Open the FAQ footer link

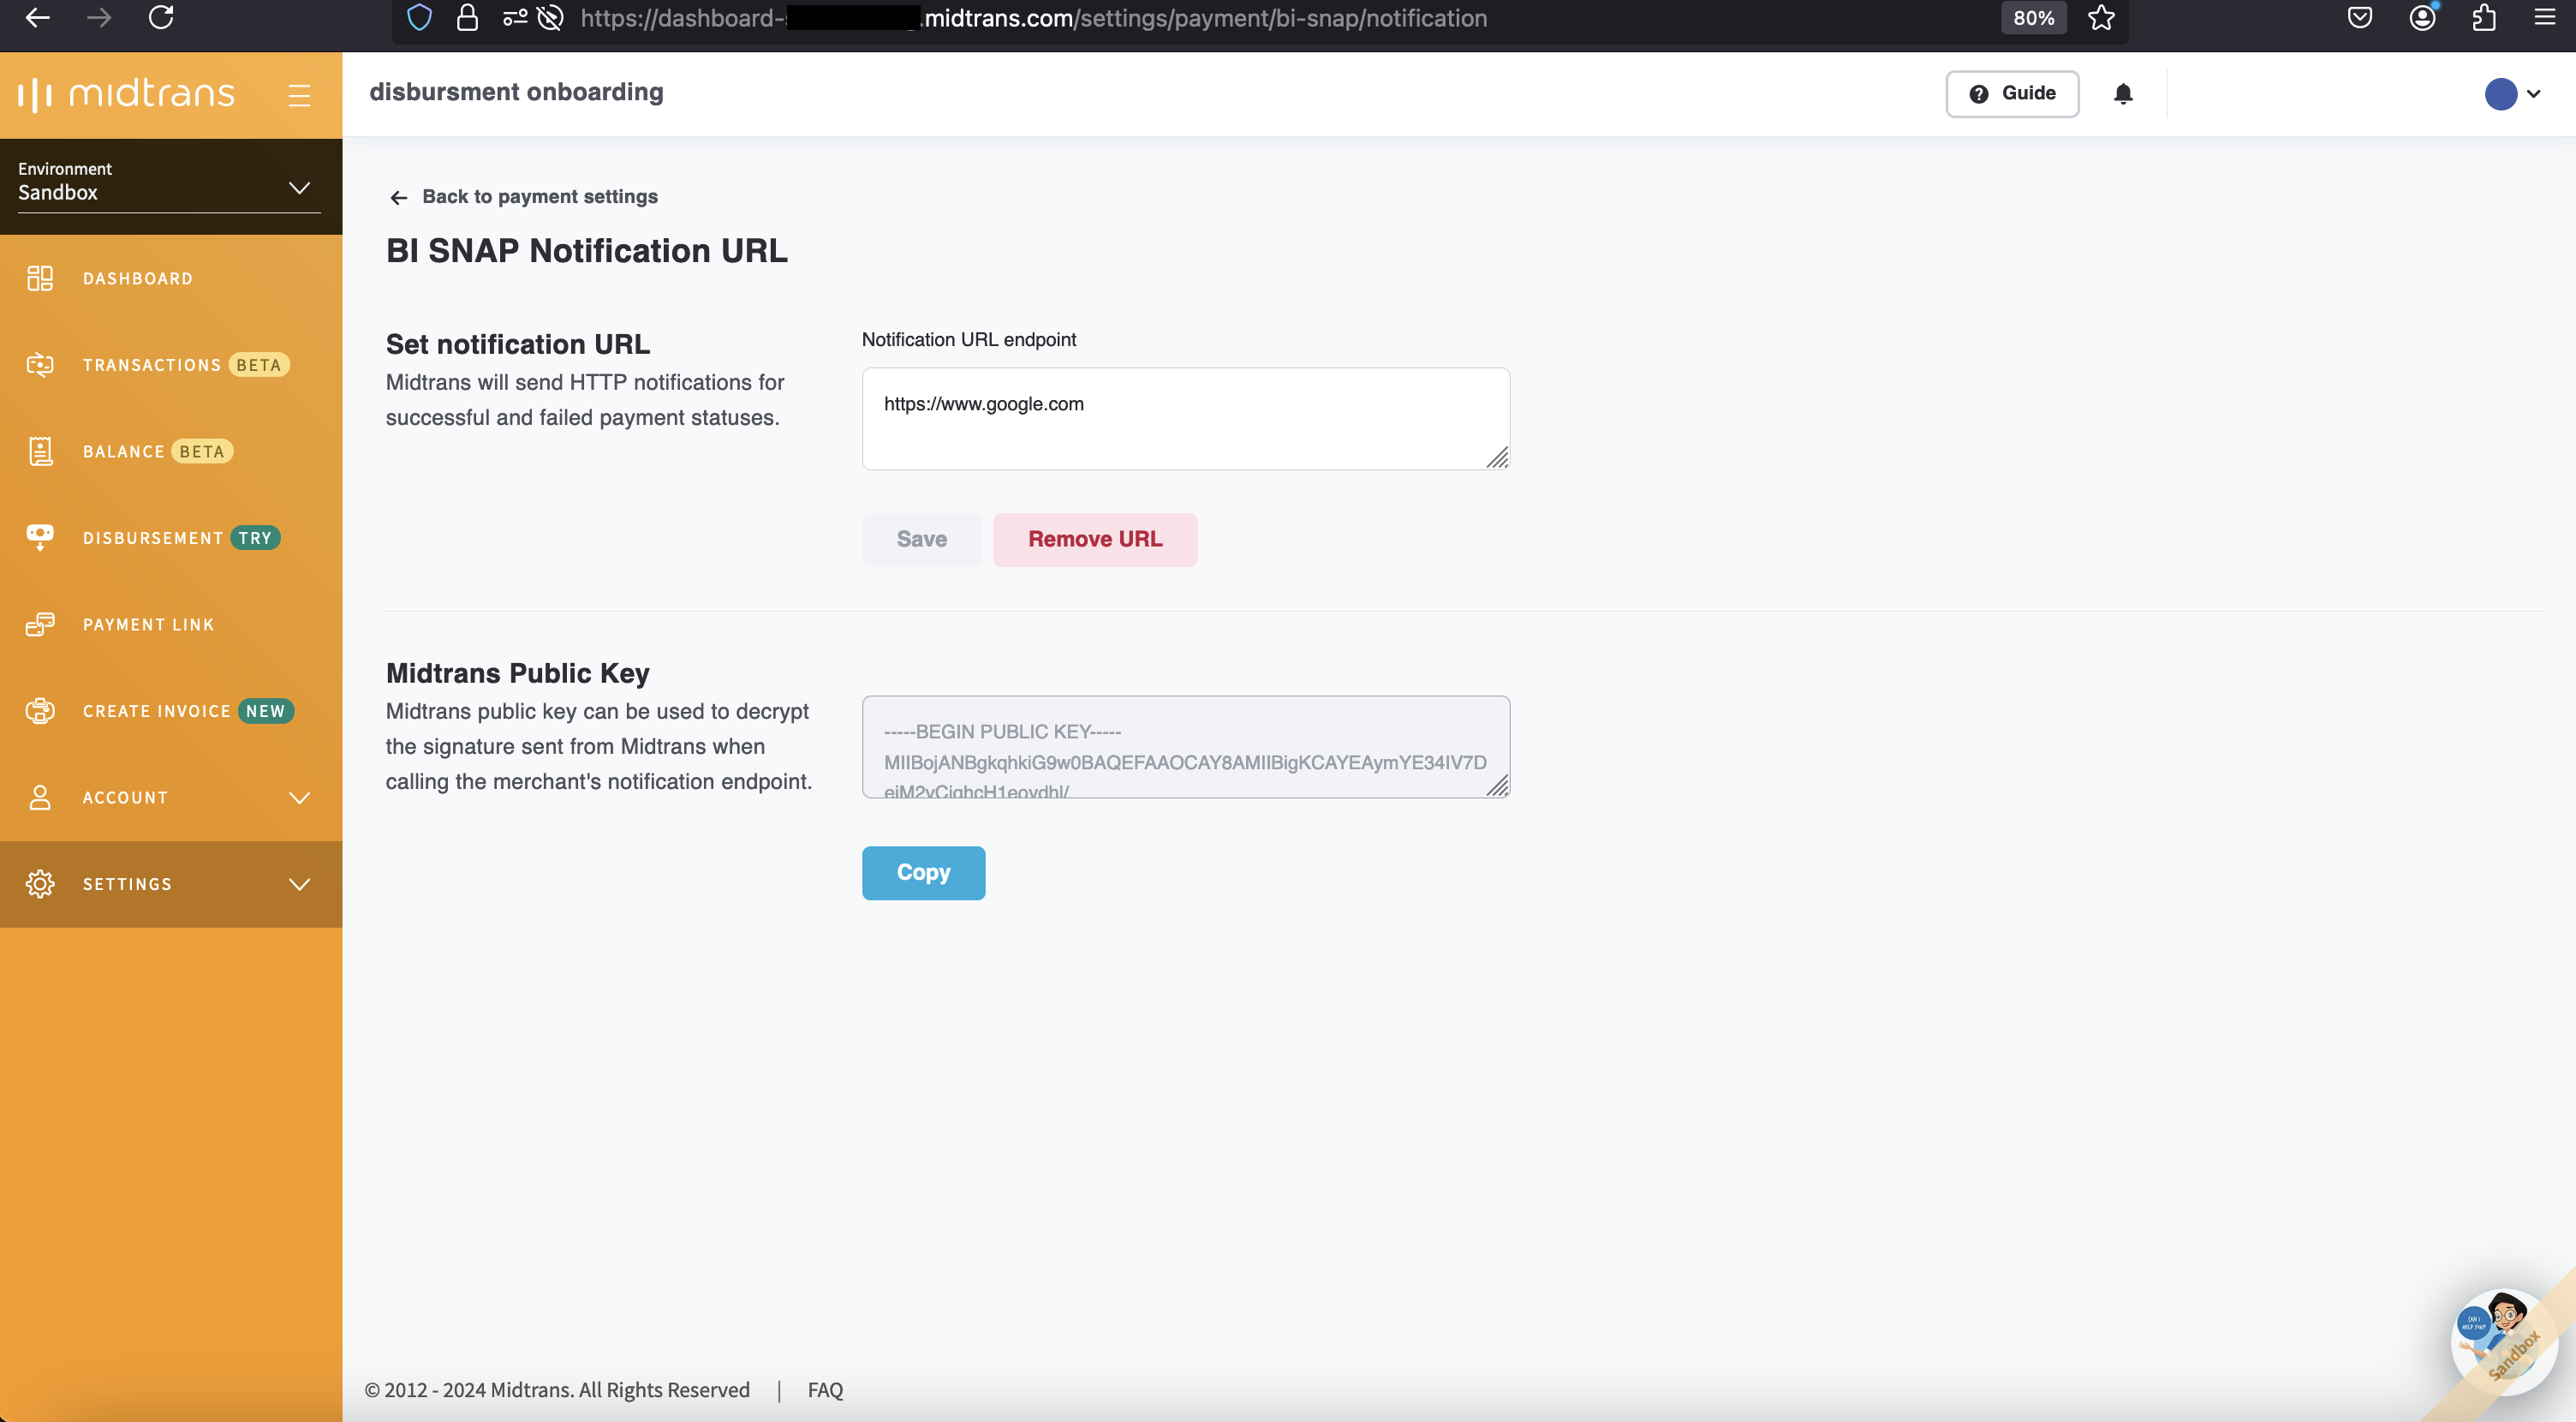coord(825,1390)
